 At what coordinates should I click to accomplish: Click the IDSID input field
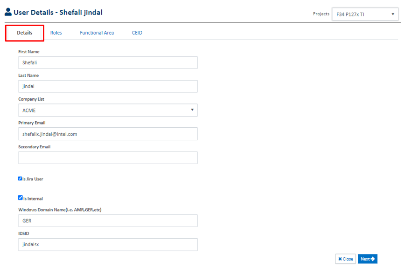tap(108, 244)
